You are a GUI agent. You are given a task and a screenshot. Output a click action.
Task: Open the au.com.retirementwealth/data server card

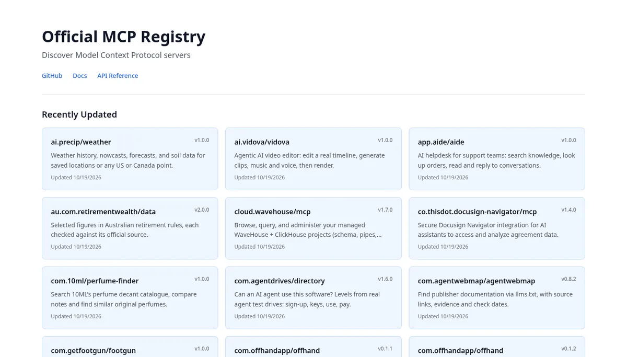tap(130, 228)
